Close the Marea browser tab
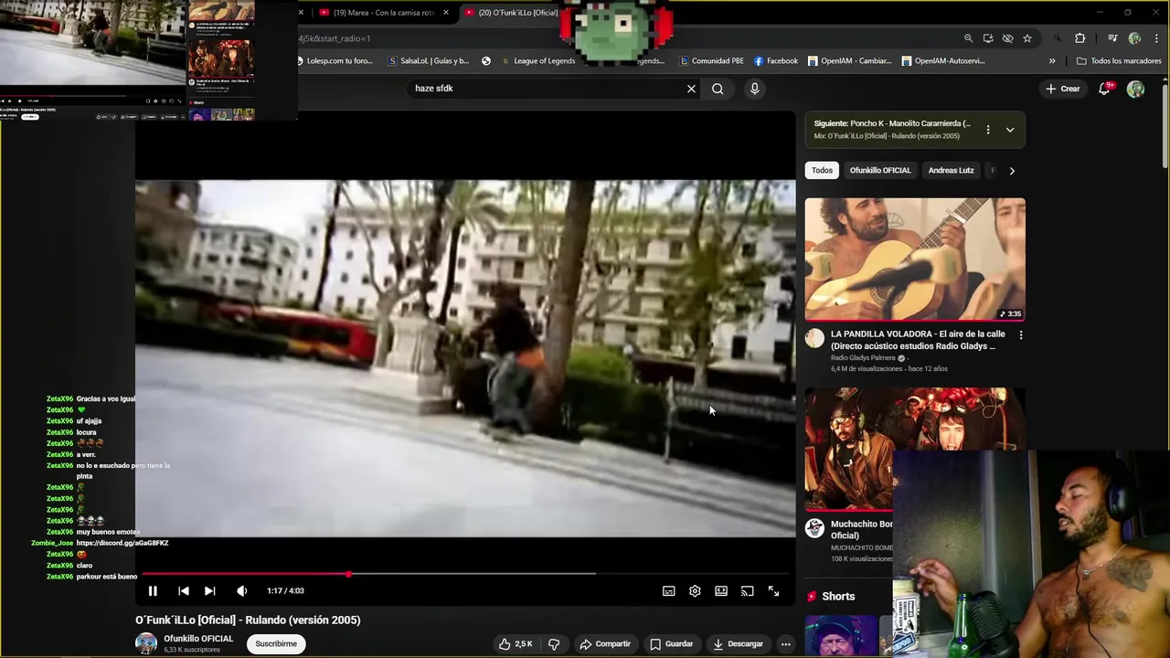 click(x=446, y=13)
